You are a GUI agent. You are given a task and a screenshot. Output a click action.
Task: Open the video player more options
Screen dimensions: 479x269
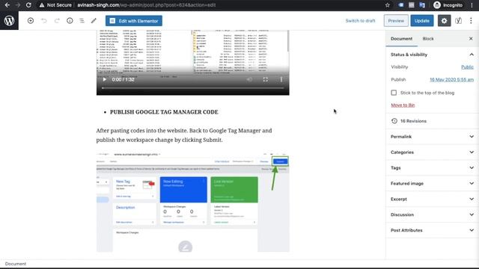pos(281,79)
